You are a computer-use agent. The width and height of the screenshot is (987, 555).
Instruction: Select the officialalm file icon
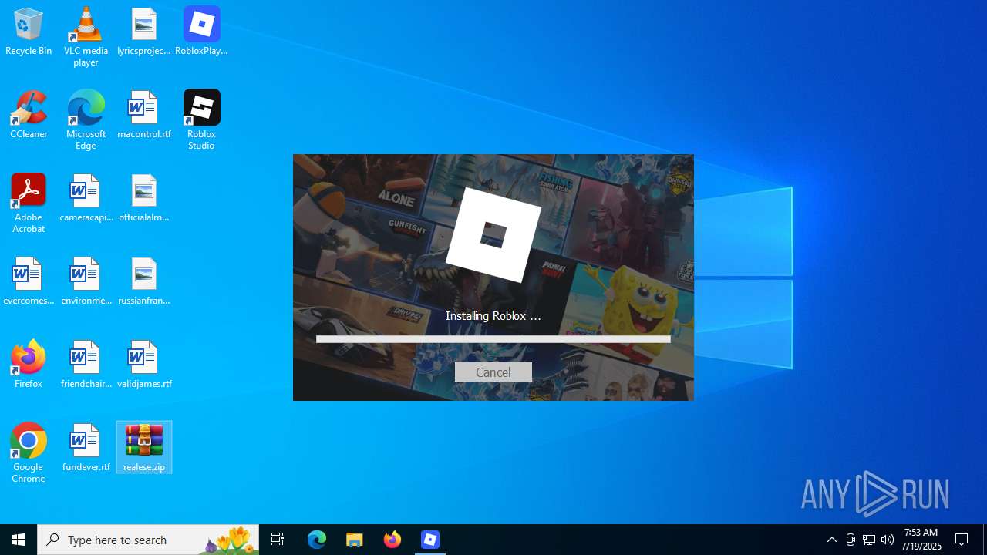143,198
